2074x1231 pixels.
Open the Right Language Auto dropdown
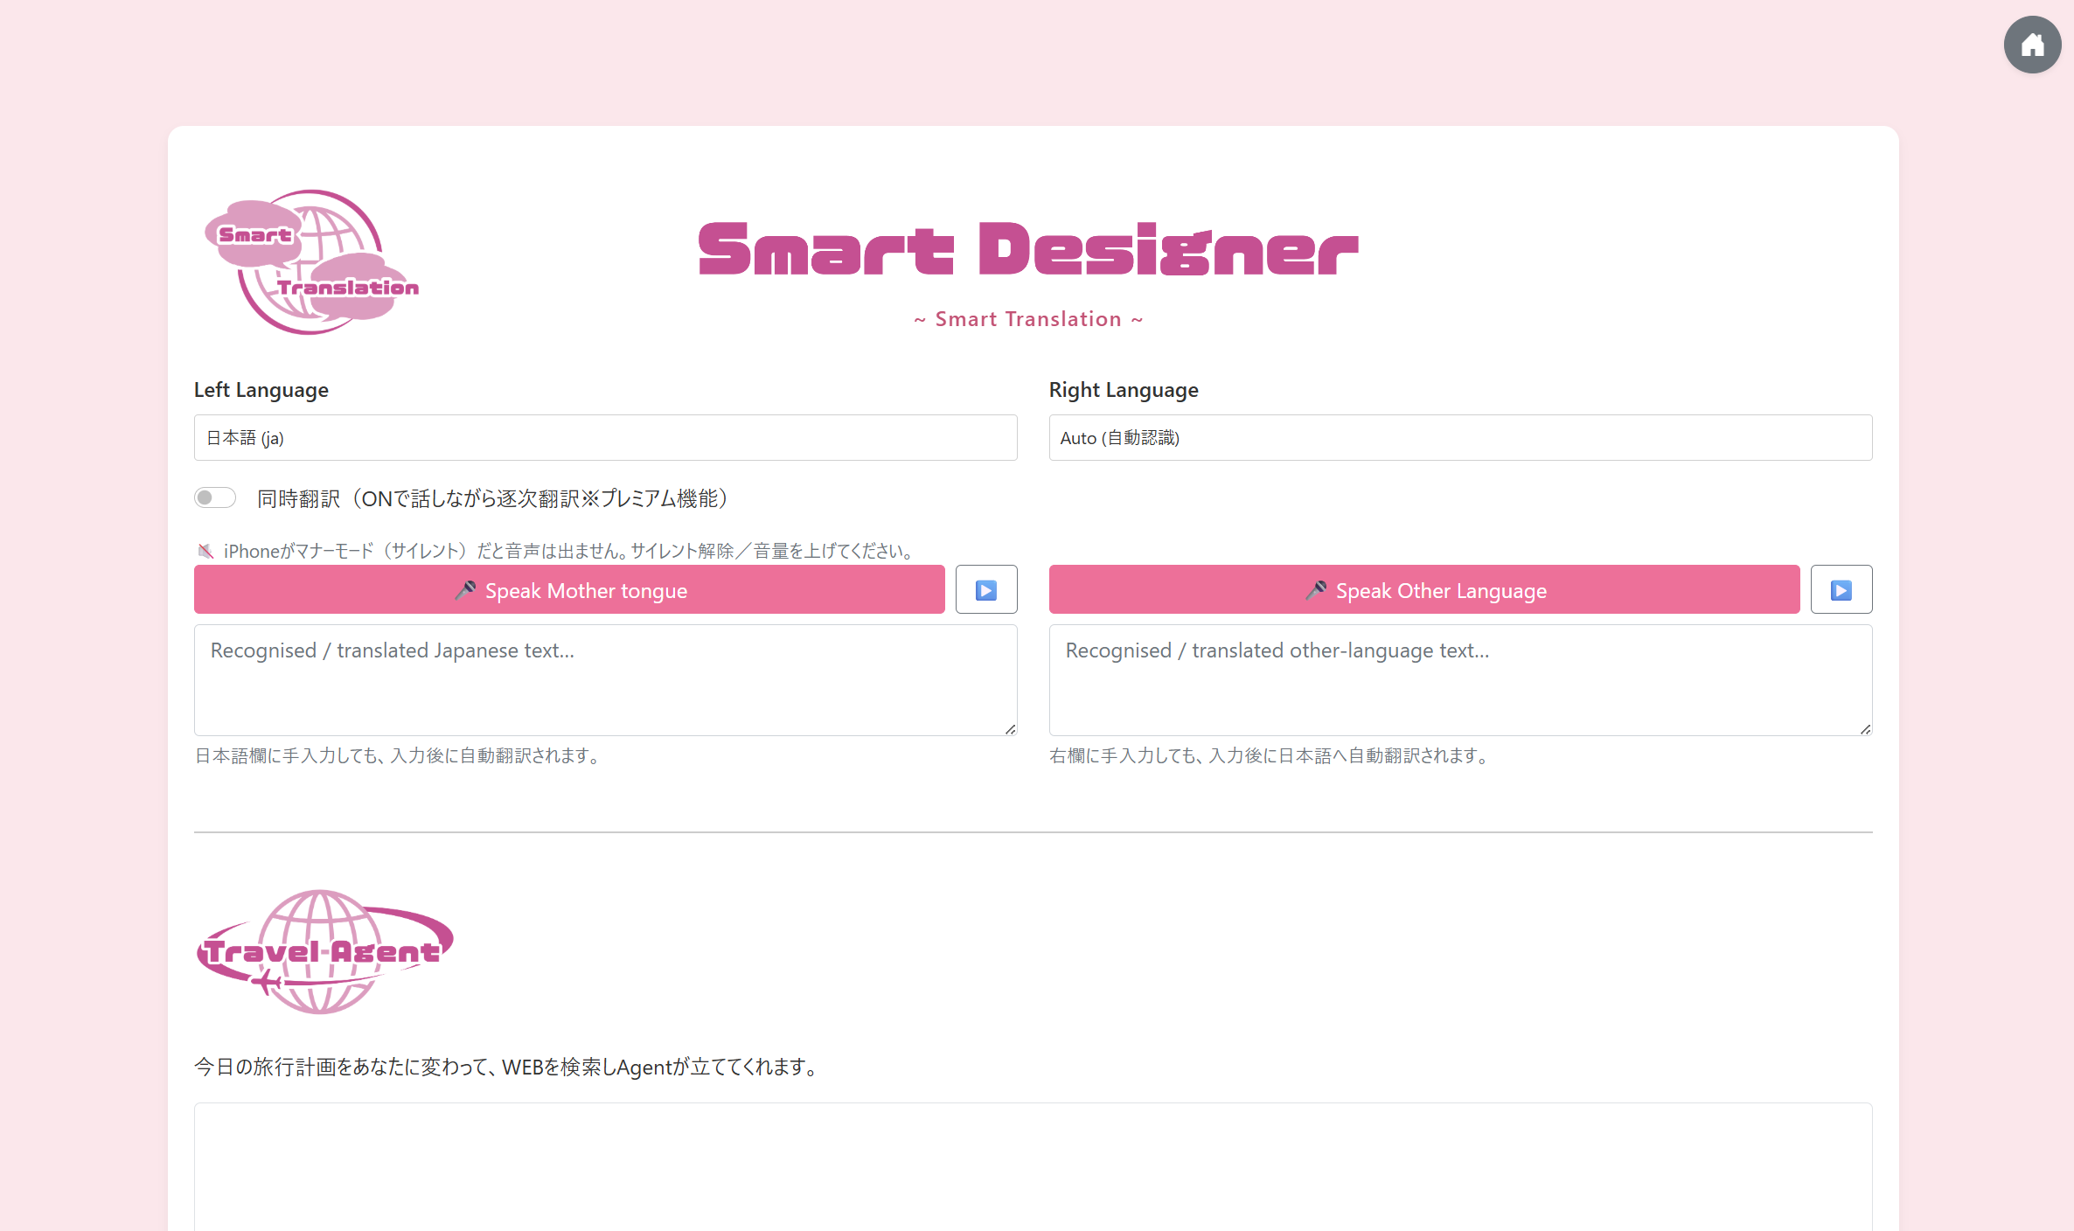point(1460,437)
